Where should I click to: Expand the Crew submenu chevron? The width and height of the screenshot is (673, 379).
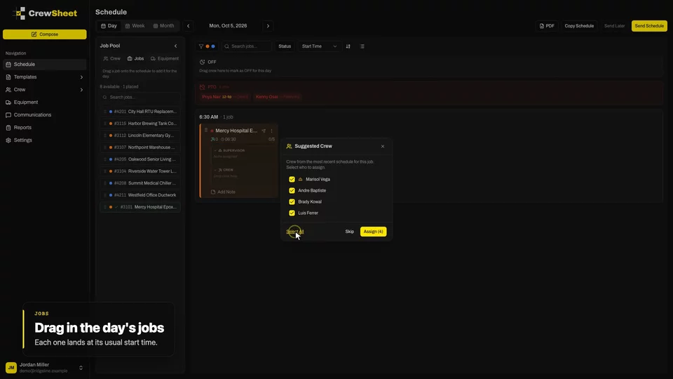coord(81,90)
